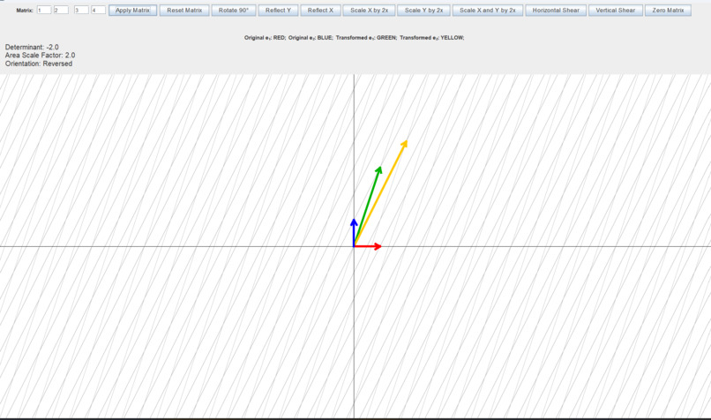
Task: Select the Area Scale Factor: 2.0 text
Action: coord(40,56)
